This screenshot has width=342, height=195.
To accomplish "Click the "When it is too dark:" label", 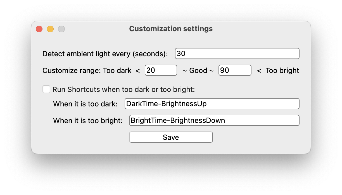I will (x=85, y=104).
